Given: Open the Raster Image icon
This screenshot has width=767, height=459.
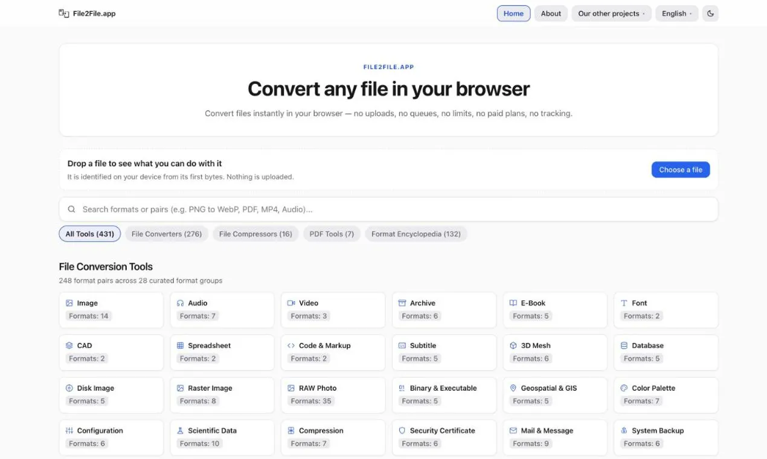Looking at the screenshot, I should [181, 388].
